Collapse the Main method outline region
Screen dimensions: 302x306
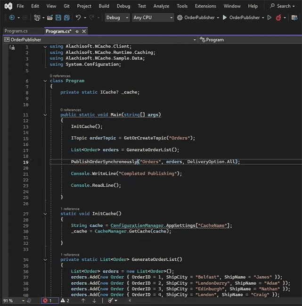(45, 115)
